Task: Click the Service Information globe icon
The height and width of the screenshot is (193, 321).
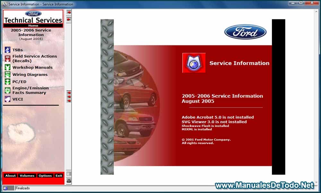Action: tap(194, 63)
